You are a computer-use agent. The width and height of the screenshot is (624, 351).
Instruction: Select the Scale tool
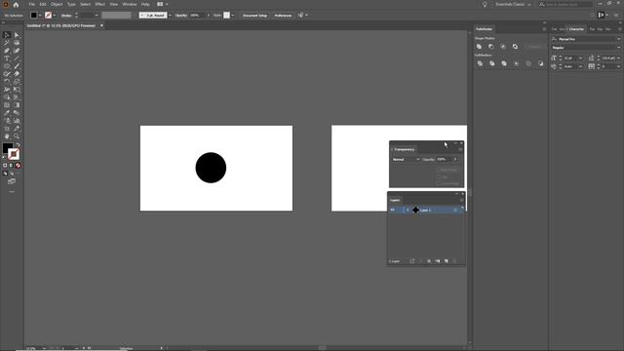17,82
